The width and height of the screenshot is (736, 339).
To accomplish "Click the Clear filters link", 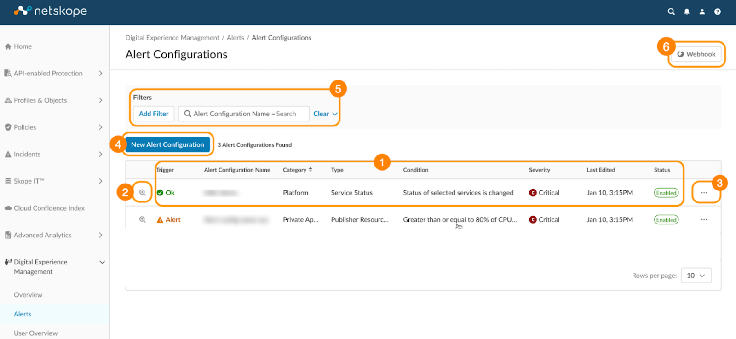I will 321,114.
